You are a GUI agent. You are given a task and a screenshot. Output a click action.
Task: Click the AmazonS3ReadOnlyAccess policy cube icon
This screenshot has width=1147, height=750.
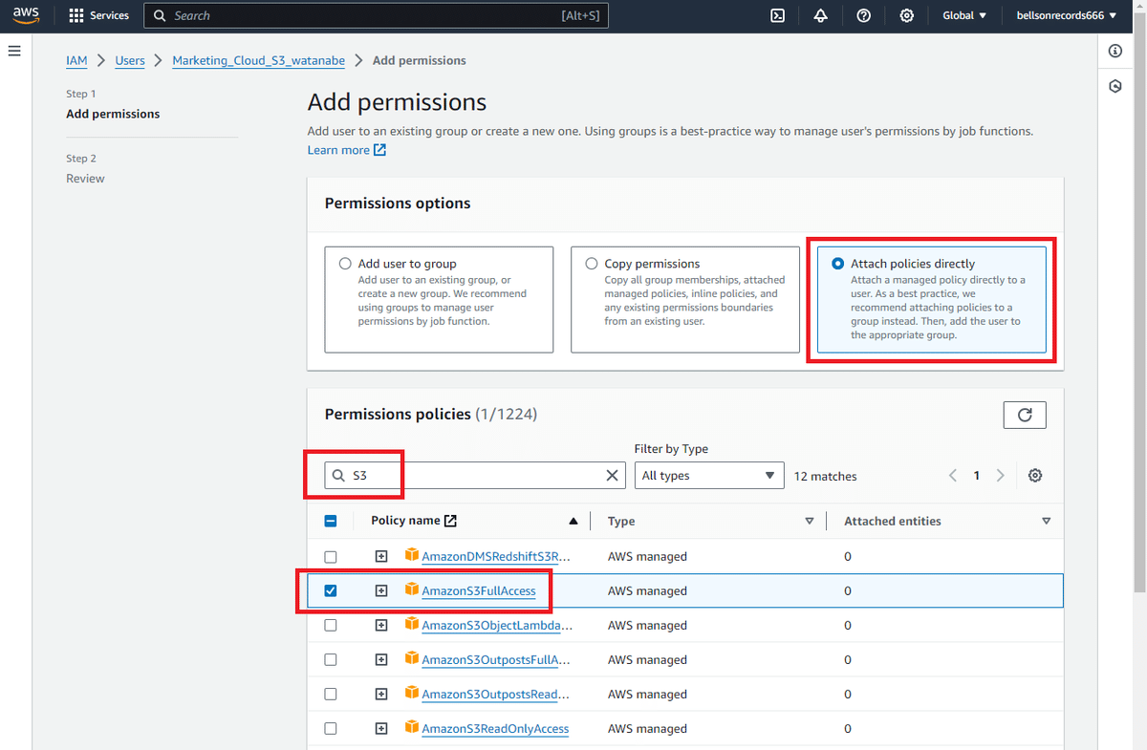[412, 727]
